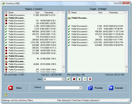Click the yellow help question mark icon
This screenshot has width=132, height=104.
[x=6, y=95]
